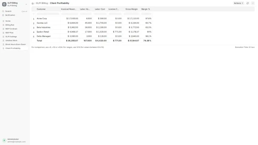This screenshot has height=145, width=258.
Task: Focus the Labor Hours filter field
Action: pyautogui.click(x=86, y=14)
